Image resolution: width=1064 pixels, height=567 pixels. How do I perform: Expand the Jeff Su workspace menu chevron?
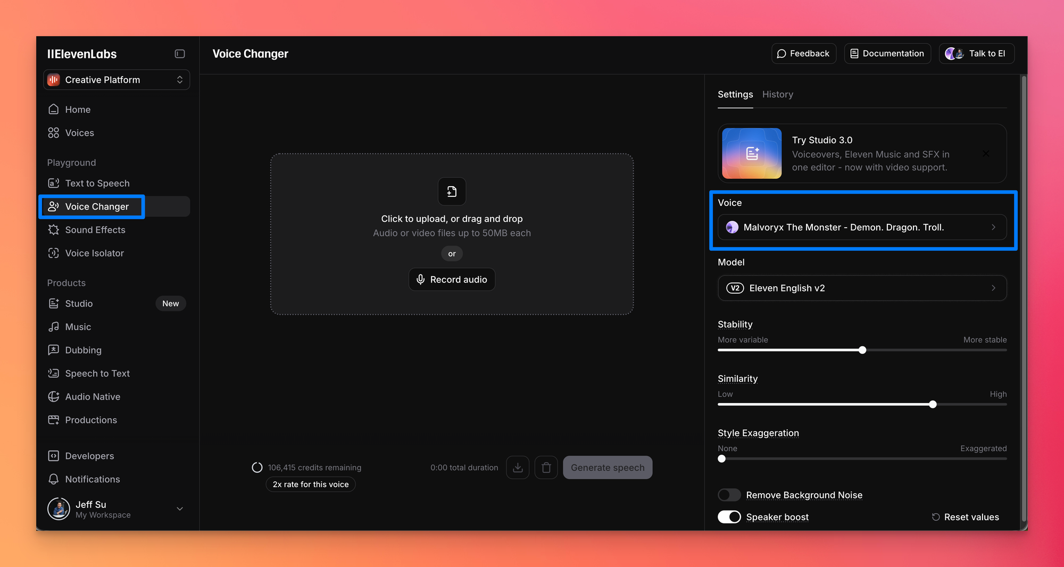(180, 509)
